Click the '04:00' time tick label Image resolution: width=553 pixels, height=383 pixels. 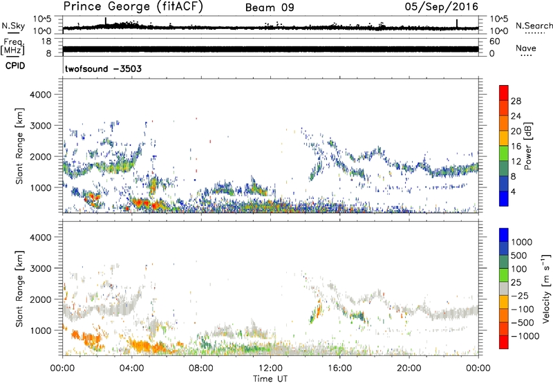click(132, 368)
